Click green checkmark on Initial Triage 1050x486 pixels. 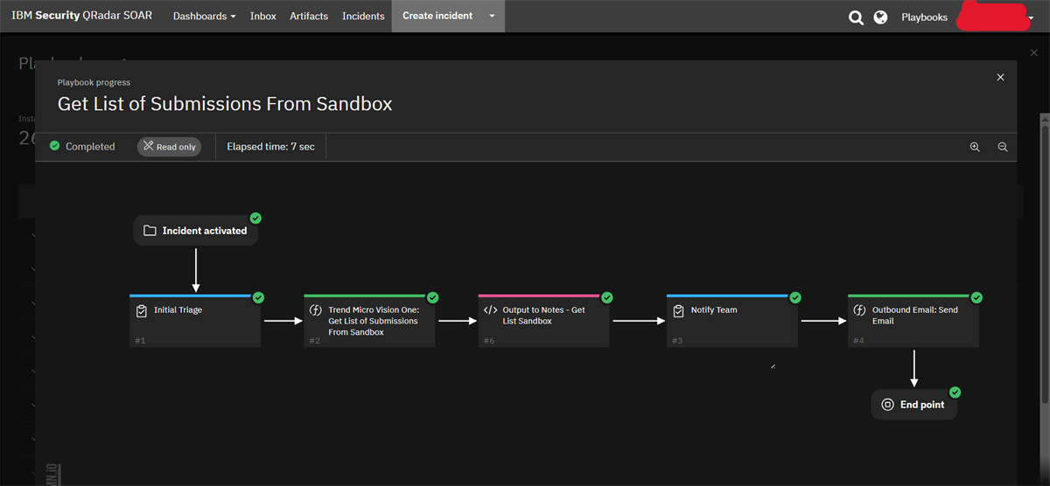click(258, 297)
